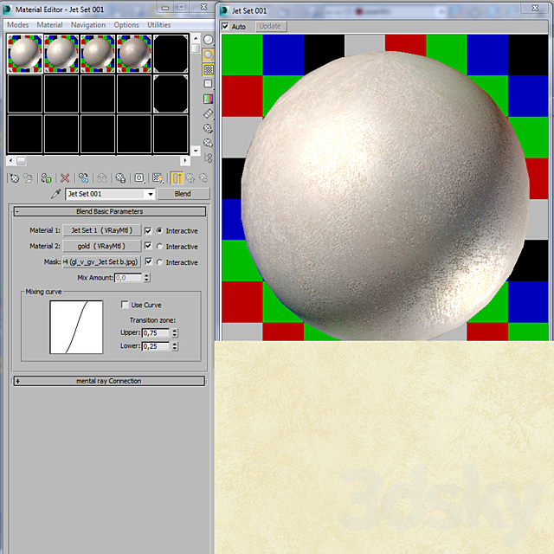Image resolution: width=554 pixels, height=554 pixels.
Task: Click the Material ID Channel icon
Action: (x=139, y=178)
